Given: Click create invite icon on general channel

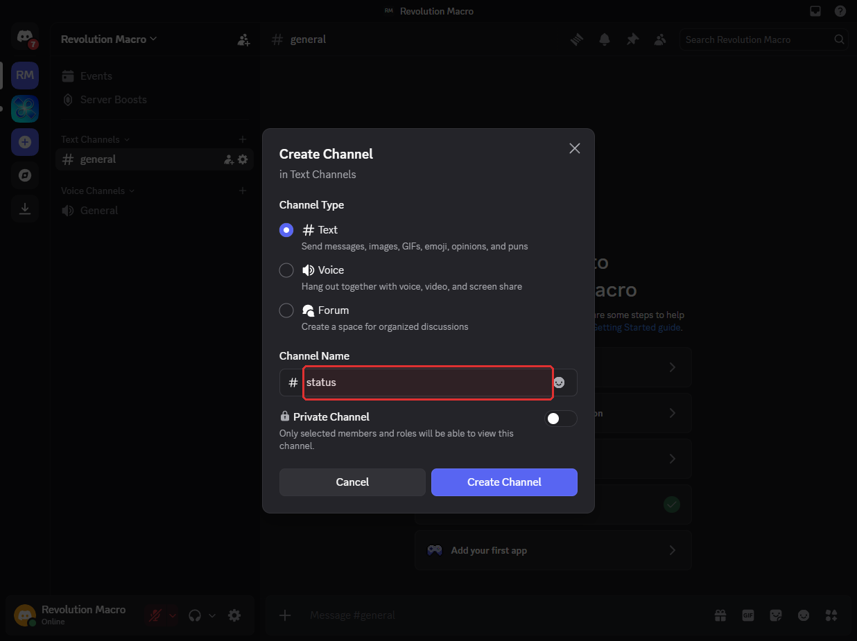Looking at the screenshot, I should point(229,159).
